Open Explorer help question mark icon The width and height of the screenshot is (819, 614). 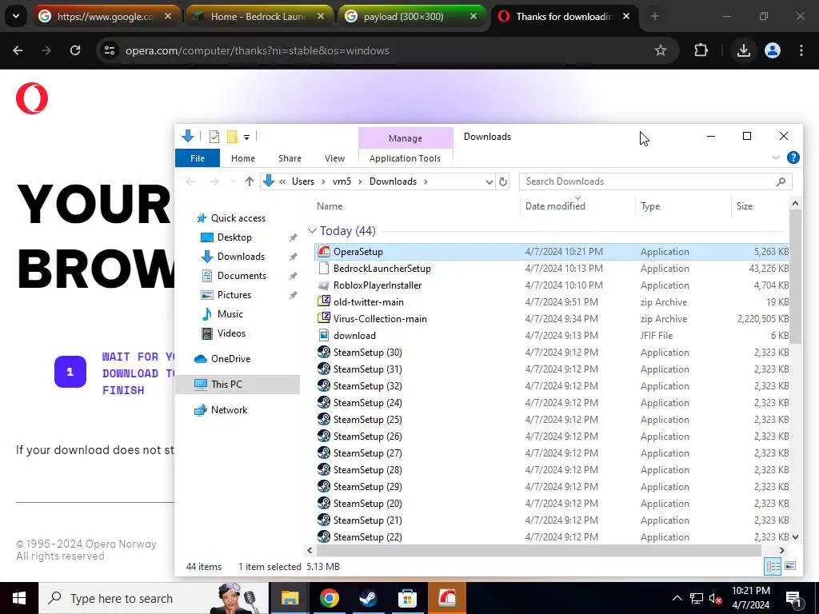(793, 157)
